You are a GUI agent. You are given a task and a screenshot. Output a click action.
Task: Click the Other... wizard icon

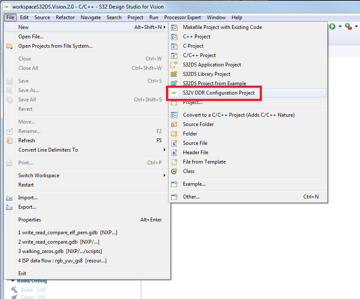coord(174,197)
